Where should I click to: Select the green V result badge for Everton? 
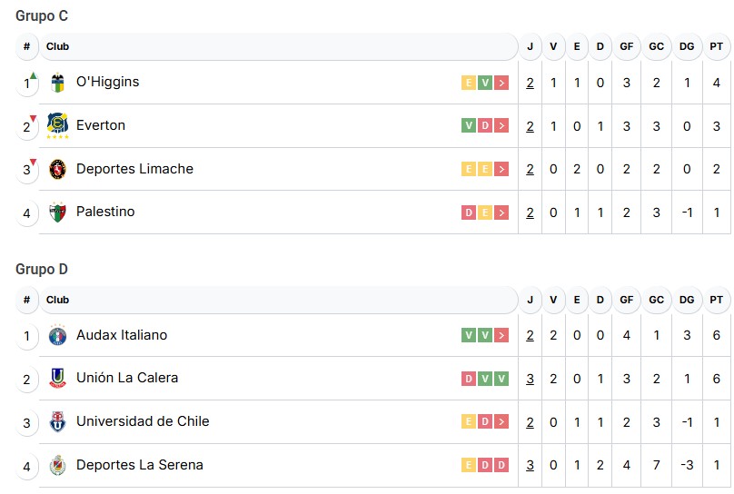click(469, 125)
